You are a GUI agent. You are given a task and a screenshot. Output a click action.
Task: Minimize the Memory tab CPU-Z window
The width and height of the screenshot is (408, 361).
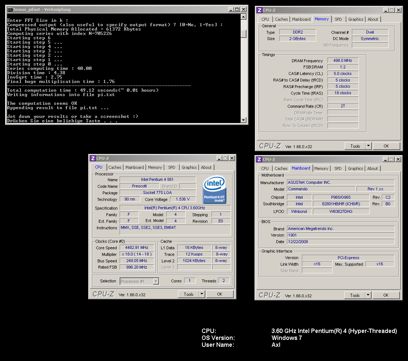tap(386, 10)
